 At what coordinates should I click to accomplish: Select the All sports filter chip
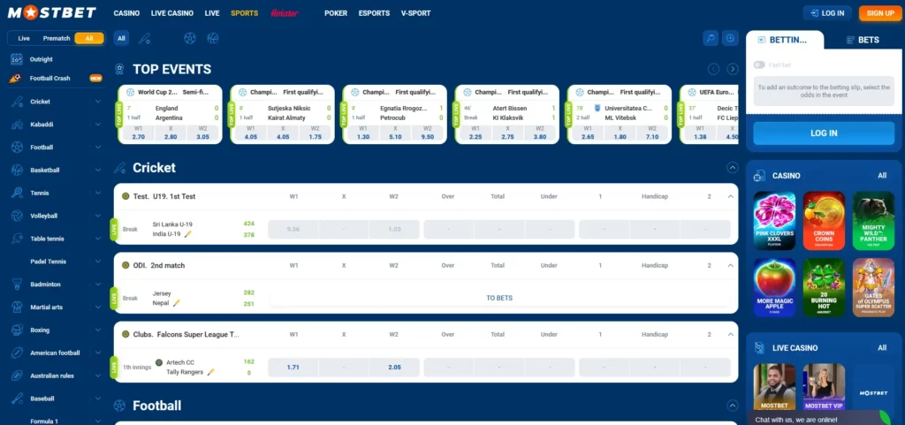pyautogui.click(x=121, y=39)
